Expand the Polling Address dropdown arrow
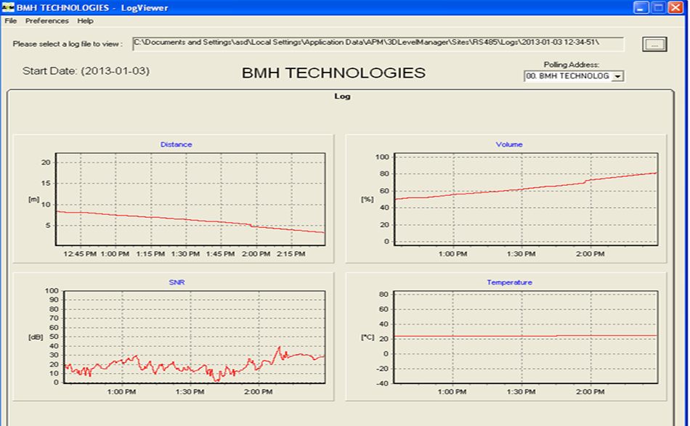The width and height of the screenshot is (690, 426). [x=618, y=76]
